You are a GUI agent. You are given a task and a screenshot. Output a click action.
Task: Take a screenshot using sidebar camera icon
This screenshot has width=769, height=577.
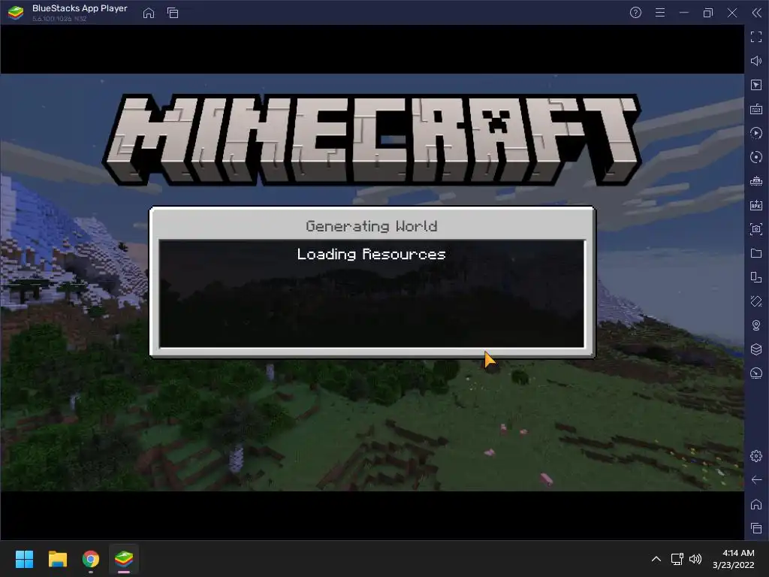click(756, 229)
